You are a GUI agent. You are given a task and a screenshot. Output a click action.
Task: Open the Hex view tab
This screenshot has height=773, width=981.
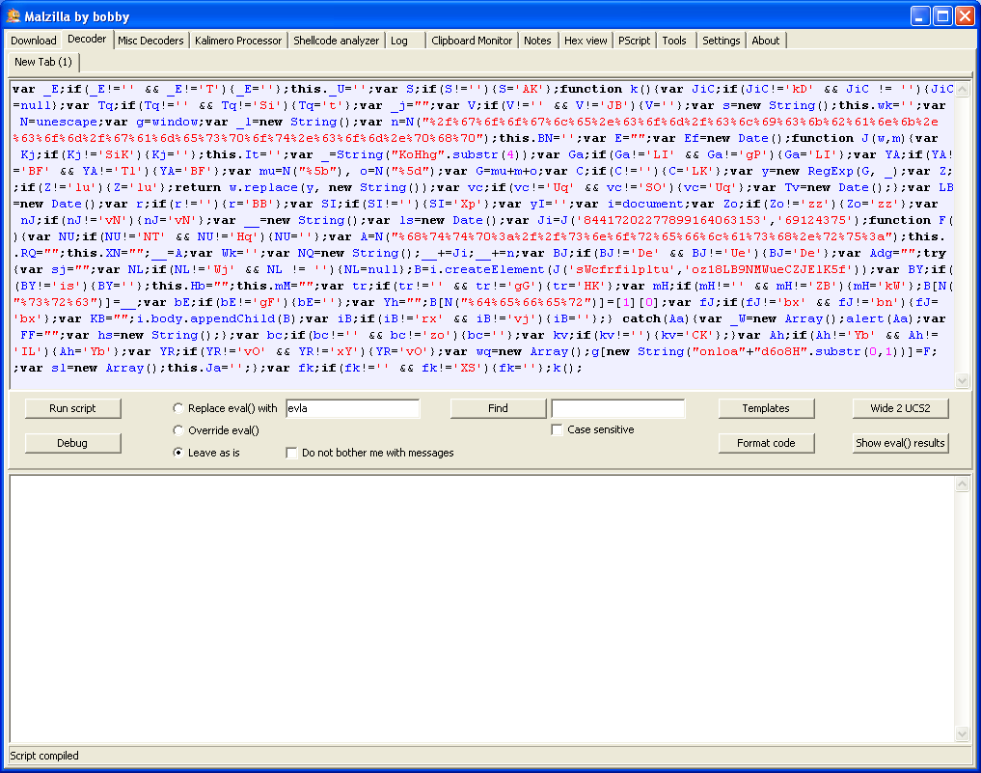[x=586, y=41]
